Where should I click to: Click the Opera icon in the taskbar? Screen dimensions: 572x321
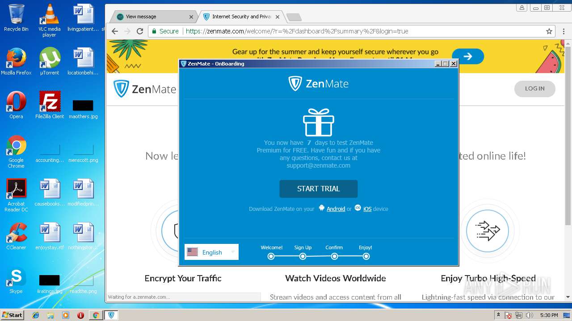pos(80,315)
